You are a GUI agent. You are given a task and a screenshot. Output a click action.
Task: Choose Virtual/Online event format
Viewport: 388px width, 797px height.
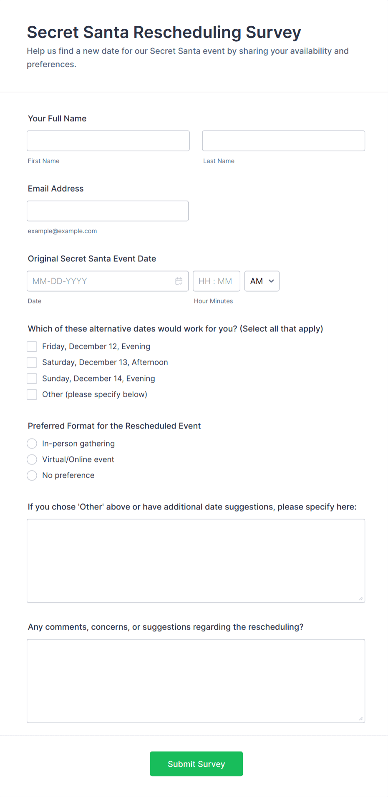point(32,459)
